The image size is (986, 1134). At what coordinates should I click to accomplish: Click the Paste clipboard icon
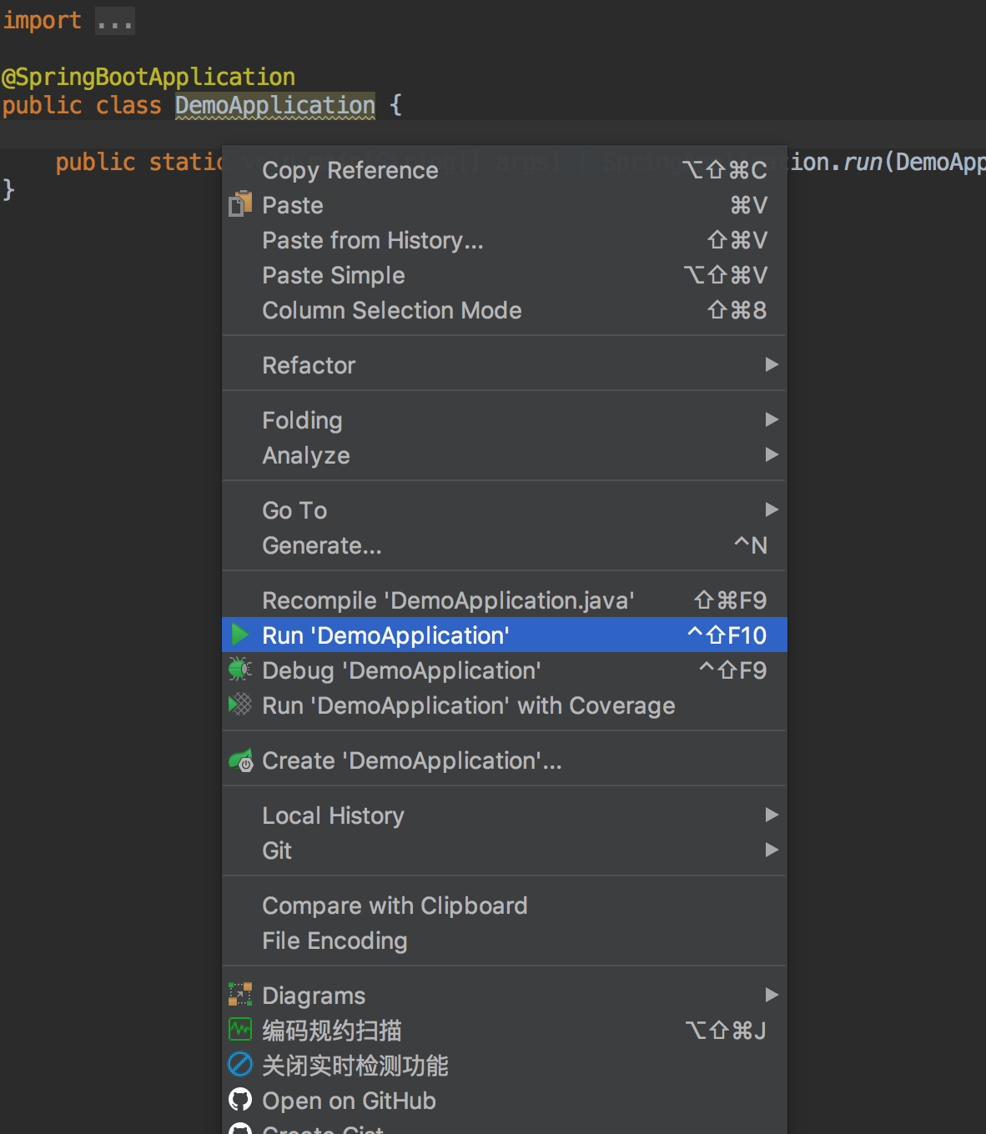[x=240, y=204]
